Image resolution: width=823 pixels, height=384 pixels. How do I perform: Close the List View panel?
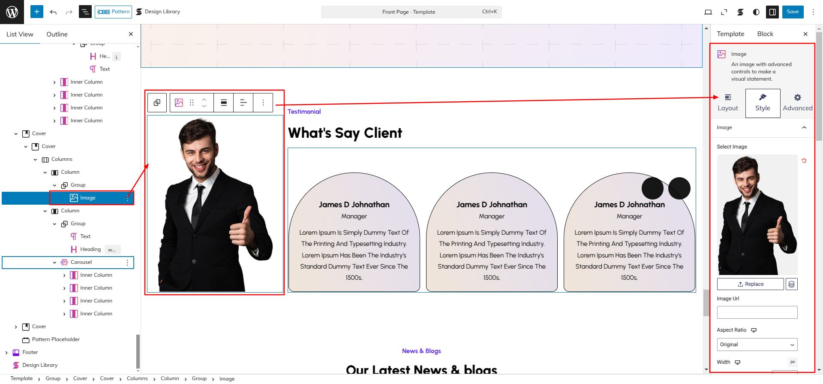pyautogui.click(x=131, y=34)
